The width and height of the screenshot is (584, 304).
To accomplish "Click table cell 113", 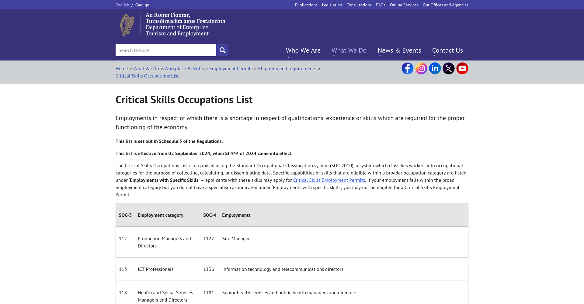I will point(123,269).
